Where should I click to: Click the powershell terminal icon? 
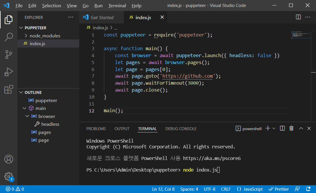pyautogui.click(x=238, y=128)
